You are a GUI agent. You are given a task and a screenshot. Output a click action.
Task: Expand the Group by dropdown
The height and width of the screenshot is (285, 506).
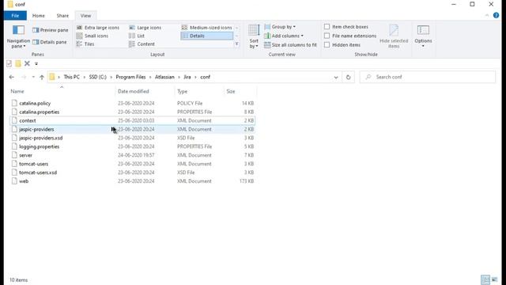click(x=280, y=27)
